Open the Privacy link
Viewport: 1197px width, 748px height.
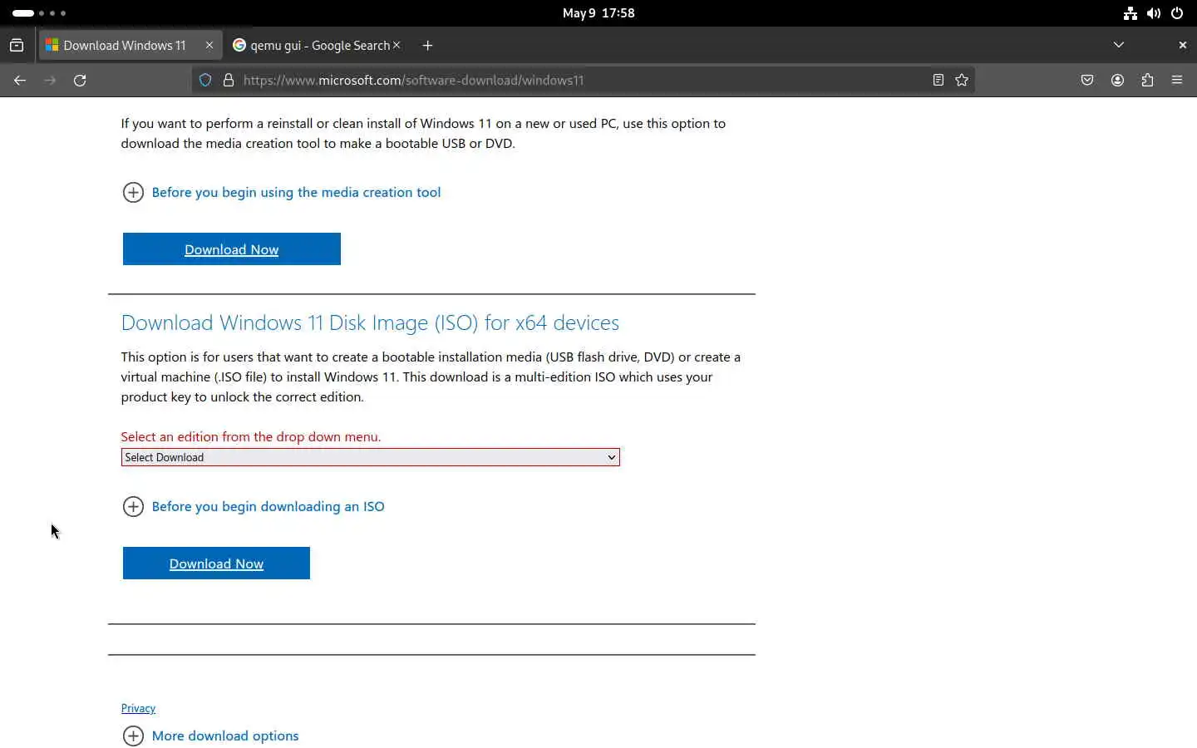pos(138,708)
